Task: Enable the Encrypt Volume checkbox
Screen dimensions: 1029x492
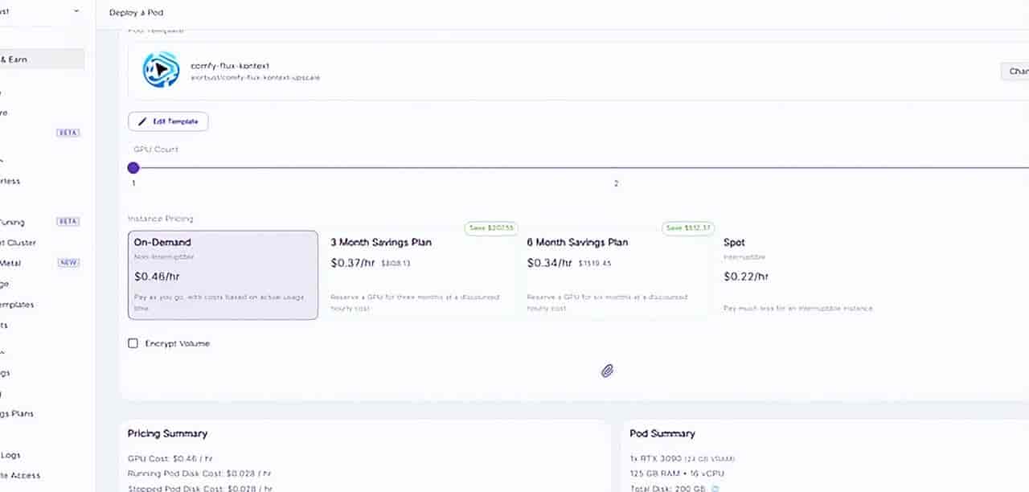Action: pos(133,343)
